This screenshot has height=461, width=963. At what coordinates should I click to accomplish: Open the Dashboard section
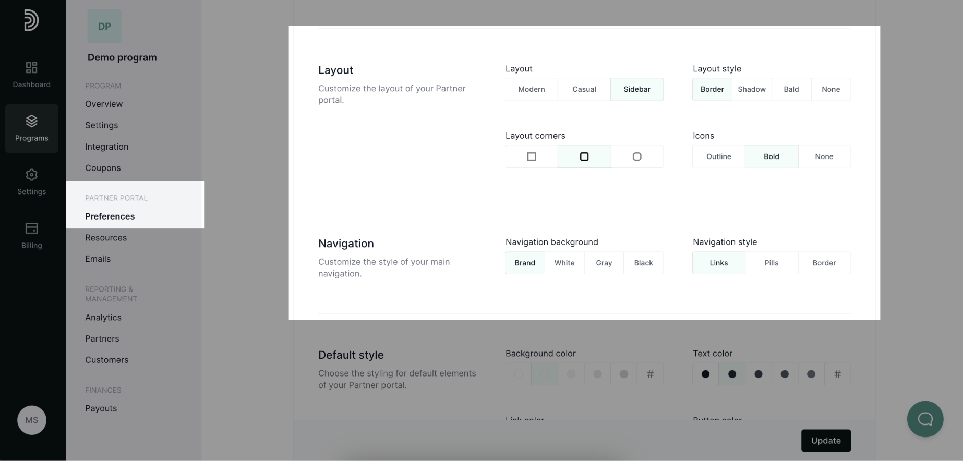tap(32, 75)
